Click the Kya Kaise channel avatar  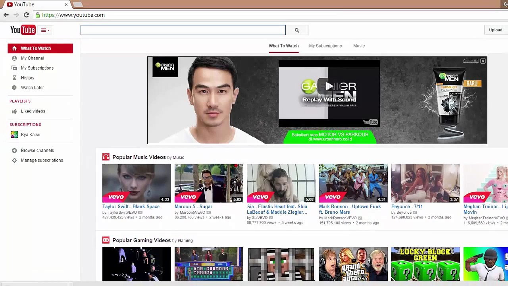14,135
